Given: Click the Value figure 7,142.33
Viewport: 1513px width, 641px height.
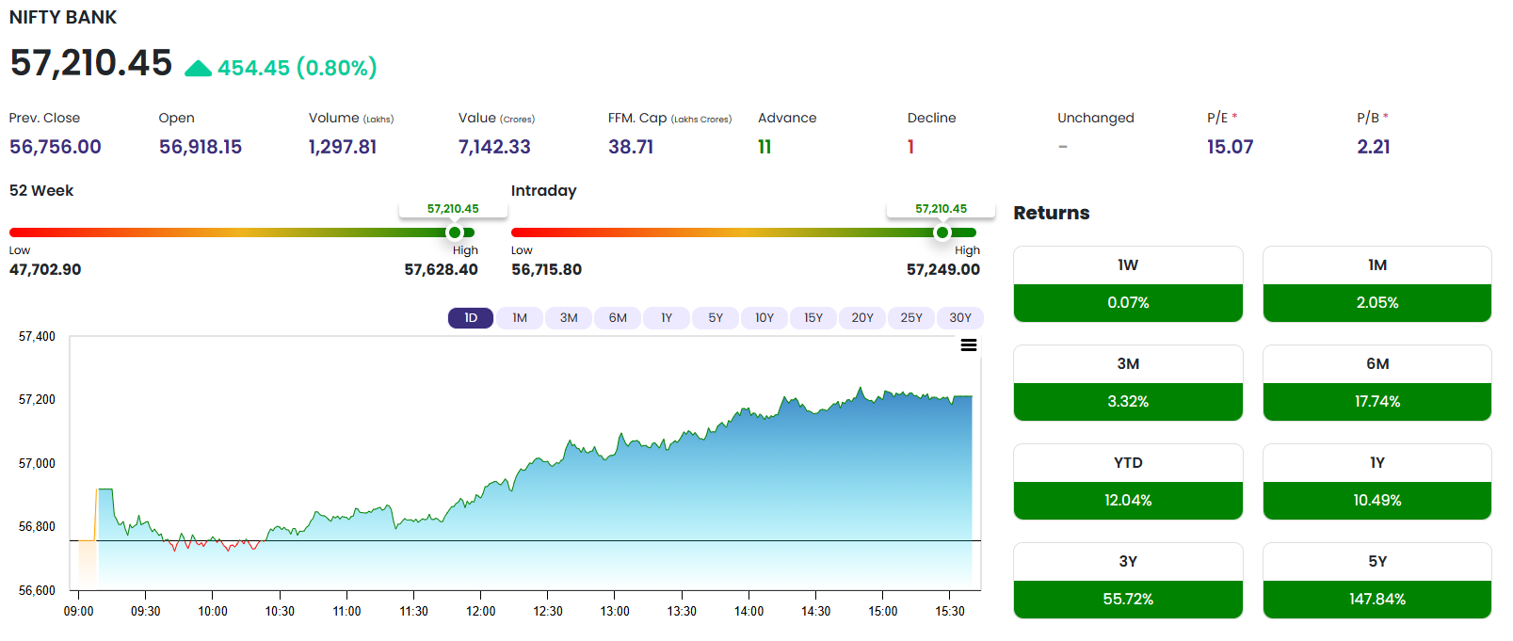Looking at the screenshot, I should tap(494, 147).
